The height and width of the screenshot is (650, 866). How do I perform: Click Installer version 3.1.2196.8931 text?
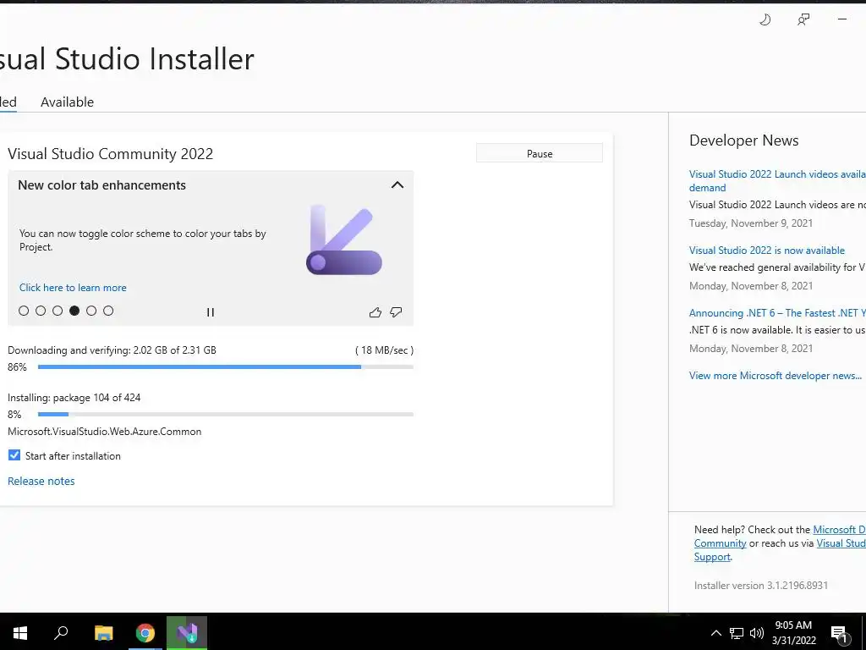[761, 586]
